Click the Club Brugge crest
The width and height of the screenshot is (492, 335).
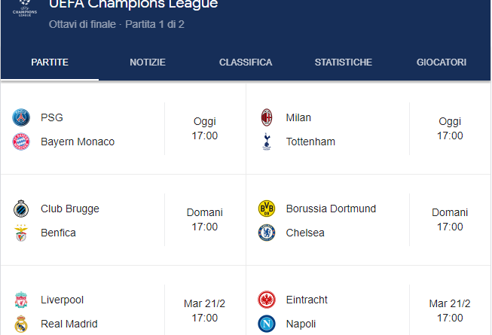click(21, 209)
